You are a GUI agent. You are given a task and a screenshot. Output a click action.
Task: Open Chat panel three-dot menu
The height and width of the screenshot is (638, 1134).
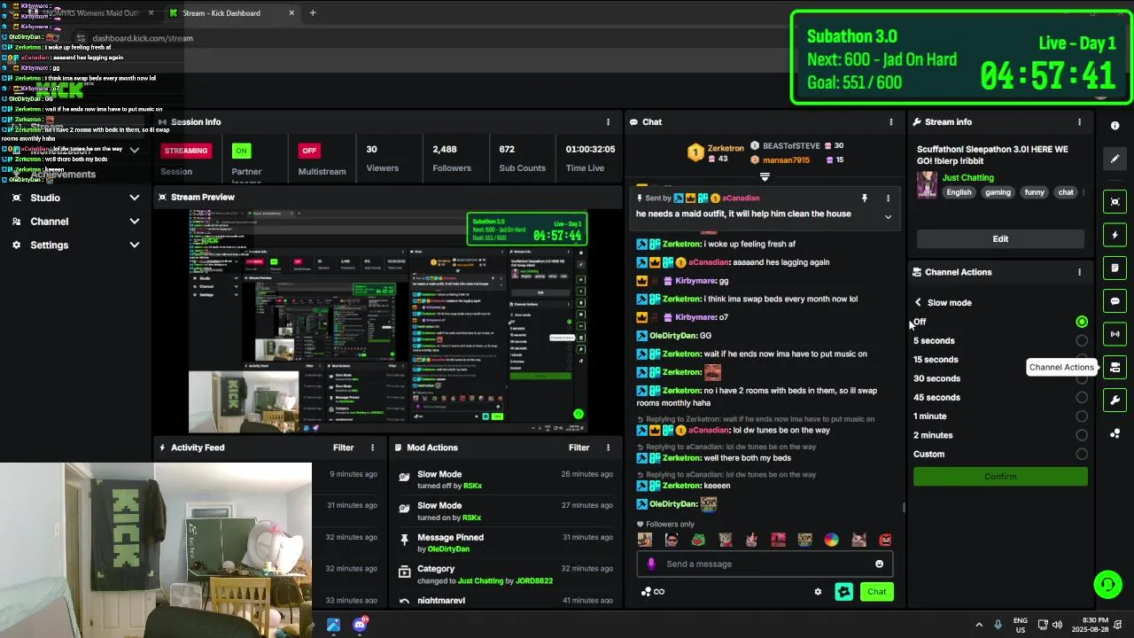pos(891,122)
